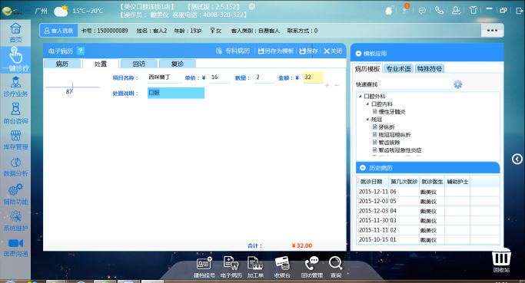Switch to the 病历 tab
The image size is (525, 283).
pyautogui.click(x=62, y=64)
